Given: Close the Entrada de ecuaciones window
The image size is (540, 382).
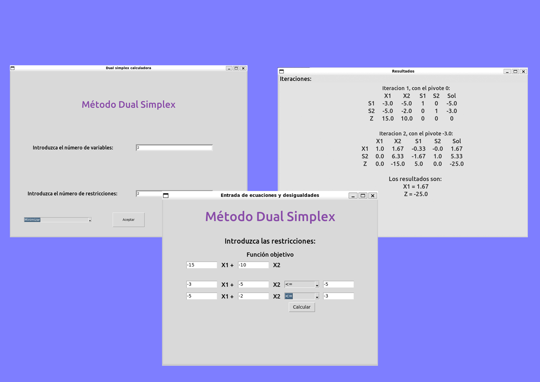Looking at the screenshot, I should (373, 195).
